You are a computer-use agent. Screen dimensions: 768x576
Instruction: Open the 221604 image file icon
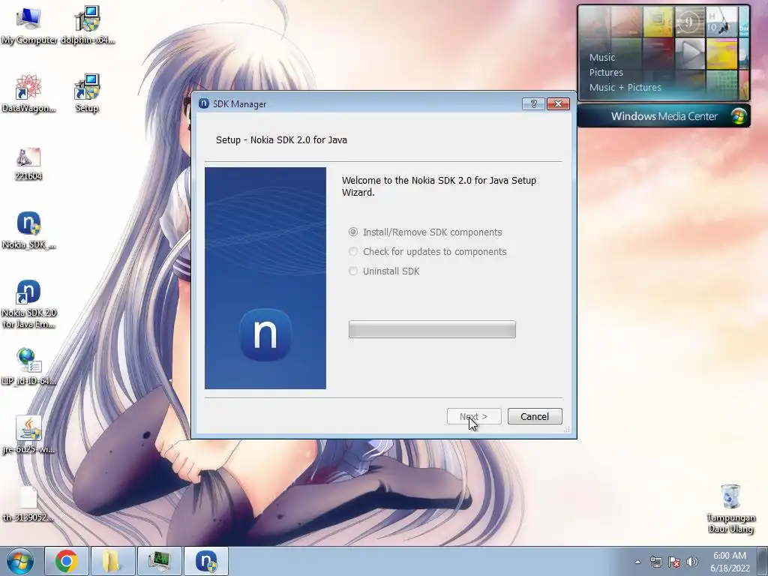tap(28, 164)
